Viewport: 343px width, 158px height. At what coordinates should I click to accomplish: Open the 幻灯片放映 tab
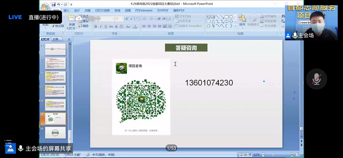point(102,10)
